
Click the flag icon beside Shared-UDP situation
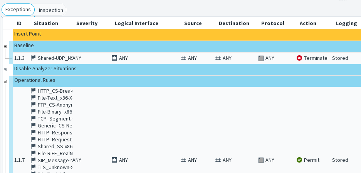coord(34,58)
